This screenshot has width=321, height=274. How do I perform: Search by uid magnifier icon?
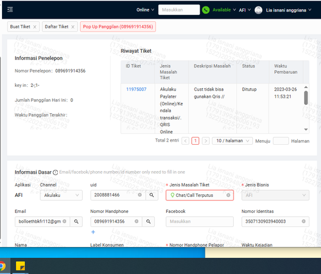[152, 195]
